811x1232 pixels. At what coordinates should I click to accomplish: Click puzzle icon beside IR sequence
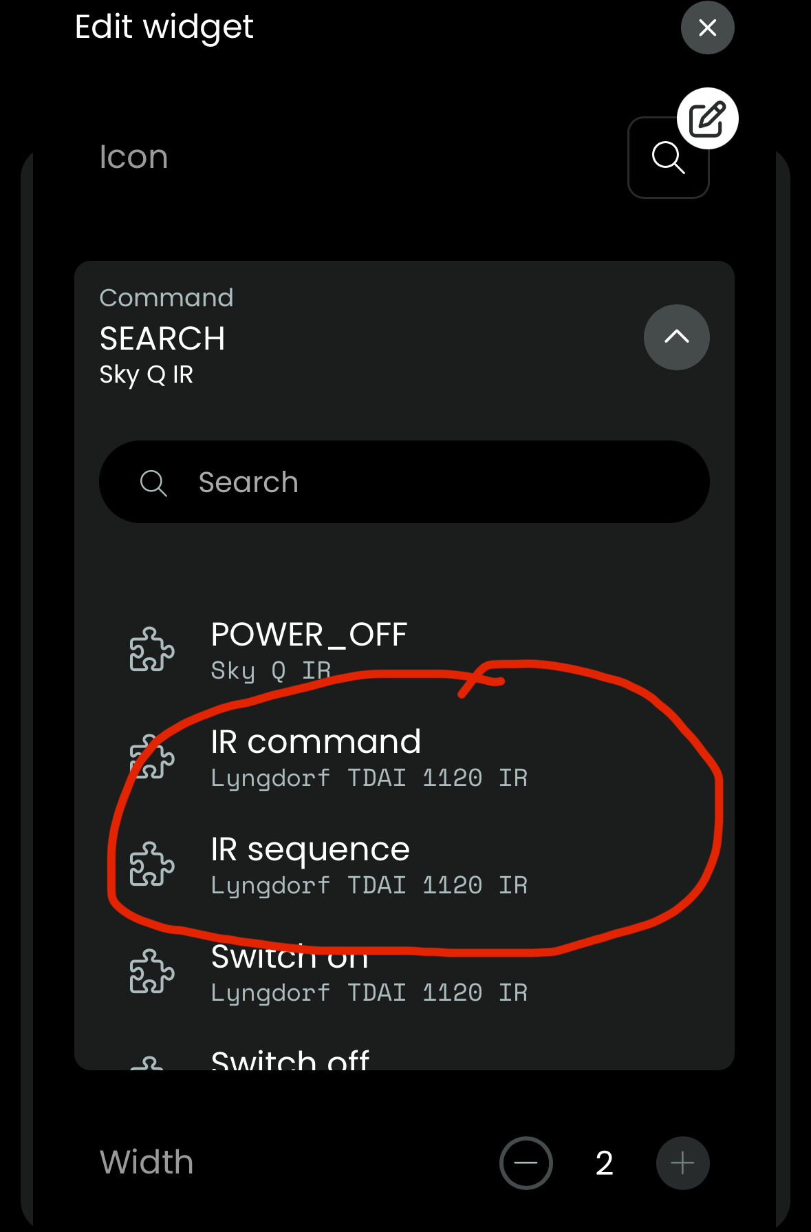coord(152,864)
